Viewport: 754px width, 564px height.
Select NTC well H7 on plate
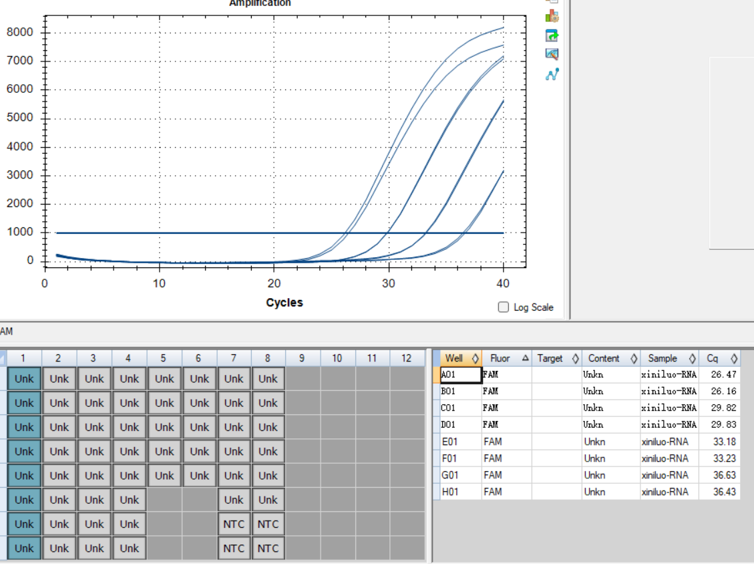pyautogui.click(x=234, y=548)
